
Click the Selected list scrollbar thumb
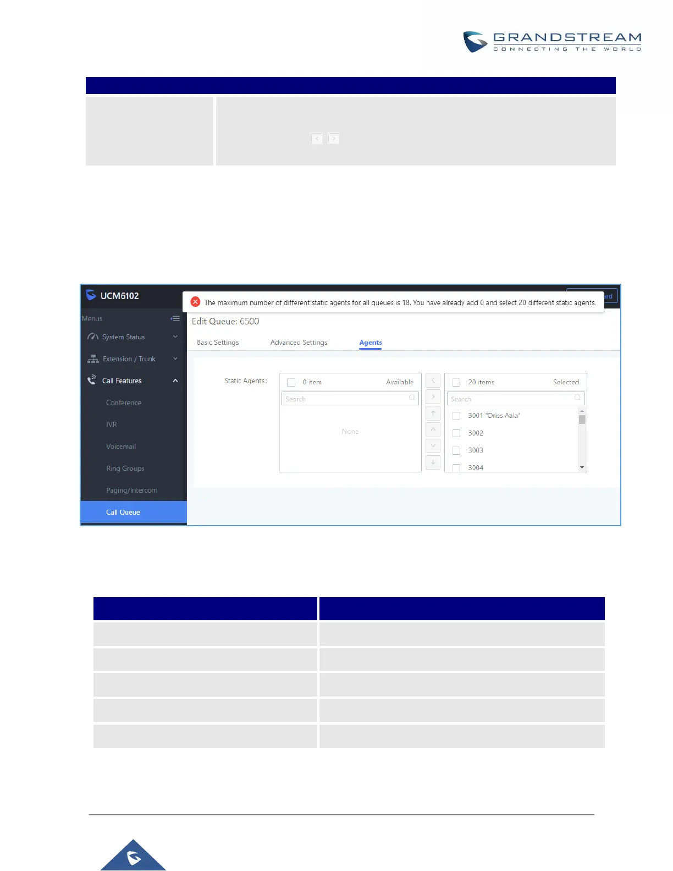point(582,420)
